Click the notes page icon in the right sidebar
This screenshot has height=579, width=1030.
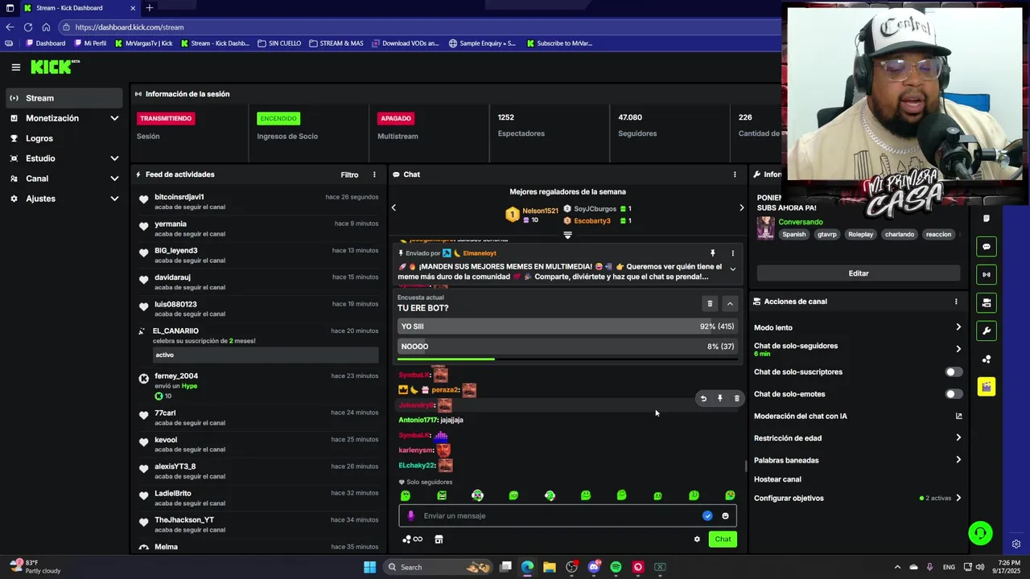pos(986,219)
